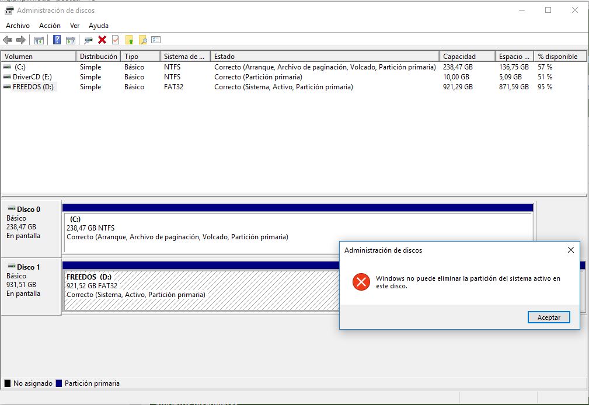Viewport: 589px width, 405px height.
Task: Click the red X delete icon
Action: coord(102,40)
